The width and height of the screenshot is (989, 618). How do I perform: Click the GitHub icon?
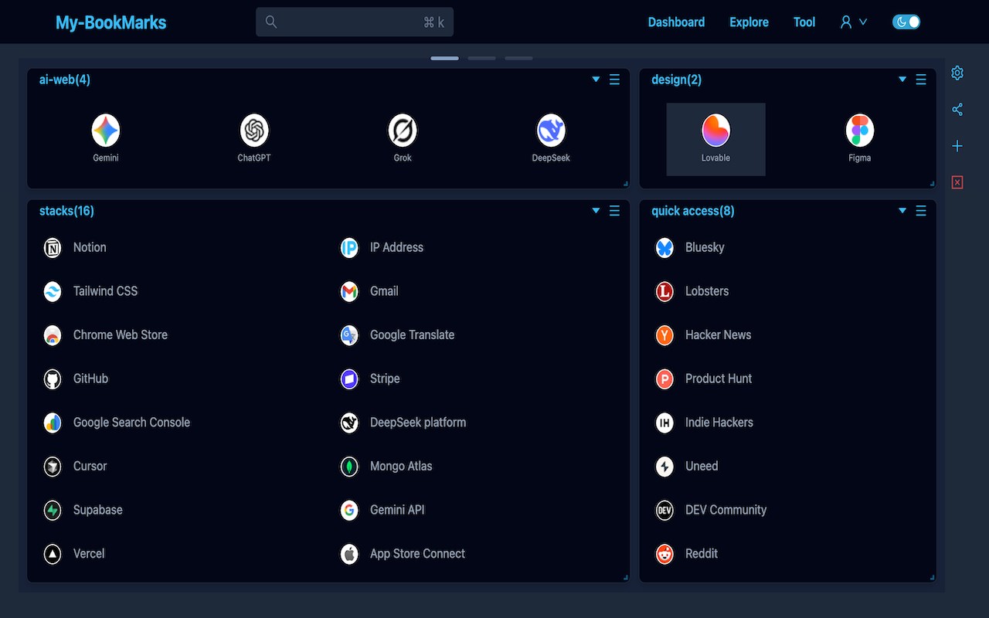tap(53, 379)
